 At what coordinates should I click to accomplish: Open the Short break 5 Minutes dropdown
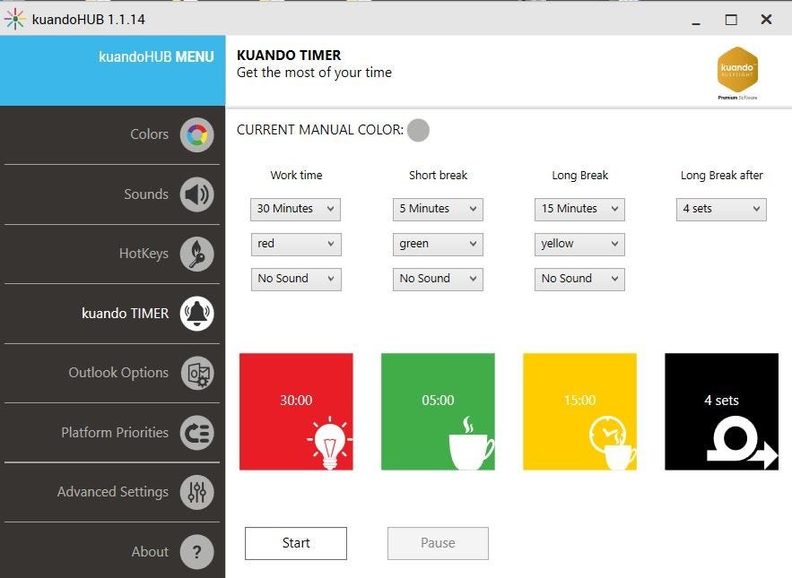[x=438, y=209]
